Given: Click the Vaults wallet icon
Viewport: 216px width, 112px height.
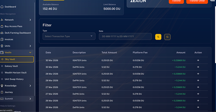Looking at the screenshot, I should click(x=2, y=52).
